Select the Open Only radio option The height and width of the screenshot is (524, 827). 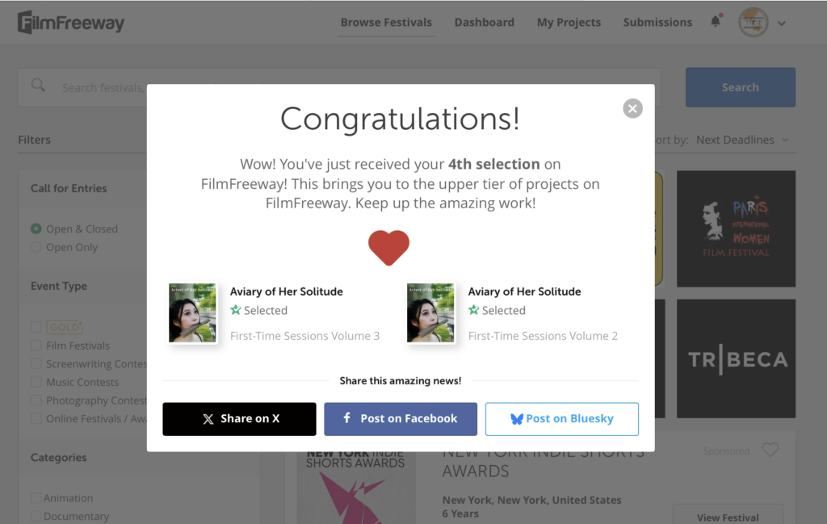click(x=36, y=247)
